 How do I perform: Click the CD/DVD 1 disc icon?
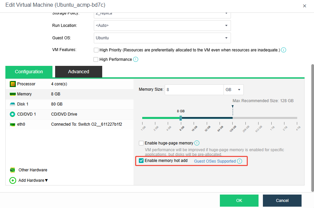(13, 114)
